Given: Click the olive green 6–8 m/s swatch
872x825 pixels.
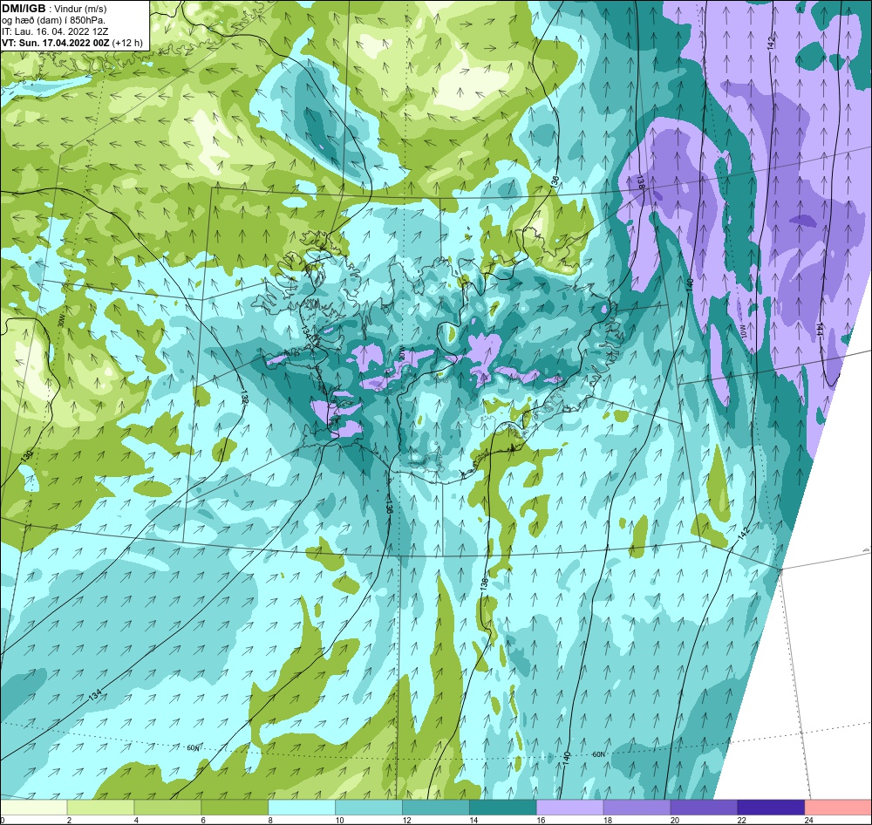Looking at the screenshot, I should [x=235, y=808].
